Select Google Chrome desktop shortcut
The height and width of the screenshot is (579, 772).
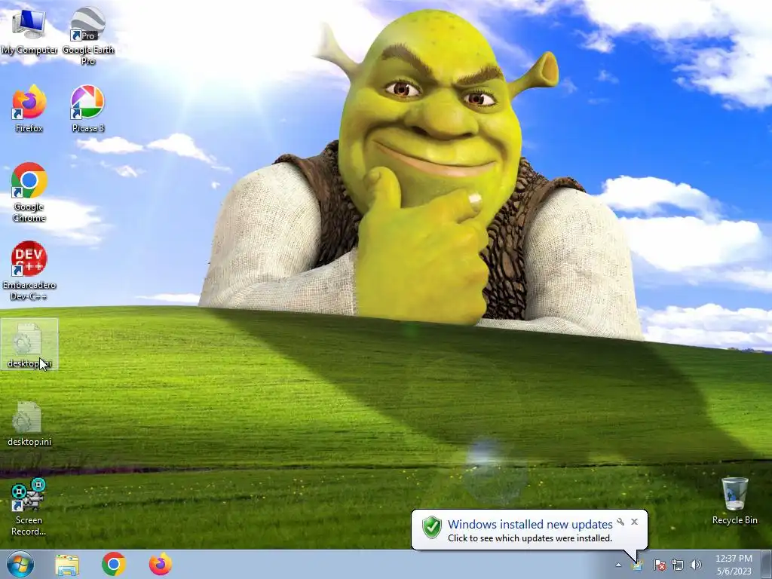point(29,192)
